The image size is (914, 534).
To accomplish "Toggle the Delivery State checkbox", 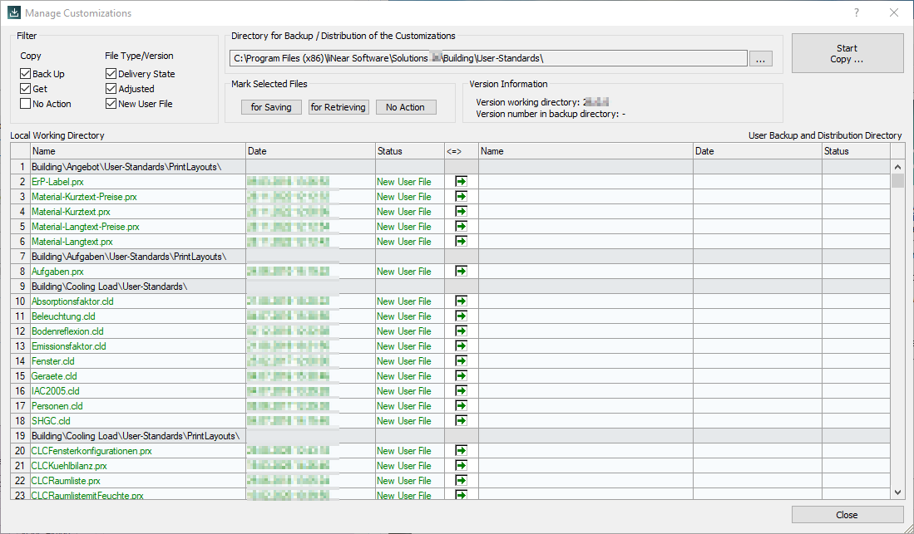I will pyautogui.click(x=111, y=74).
